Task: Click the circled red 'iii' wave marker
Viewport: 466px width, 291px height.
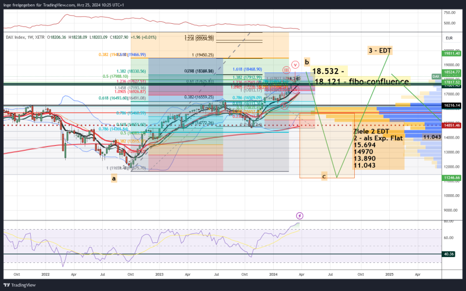Action: 286,69
